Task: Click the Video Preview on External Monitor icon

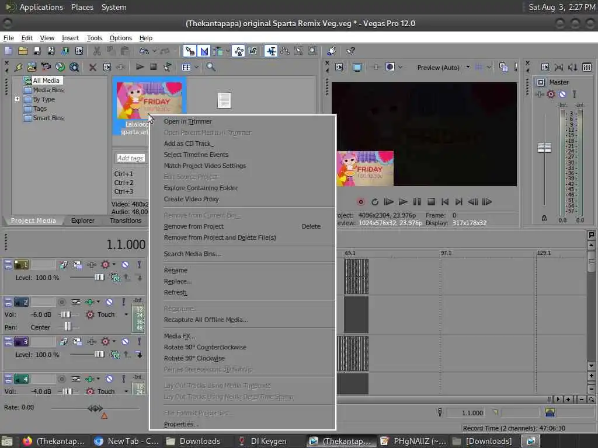Action: [x=357, y=68]
